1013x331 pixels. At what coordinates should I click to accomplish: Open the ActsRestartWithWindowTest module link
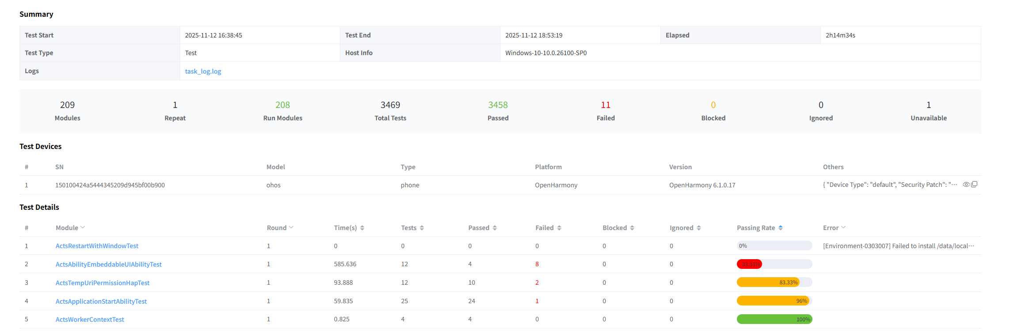[97, 246]
